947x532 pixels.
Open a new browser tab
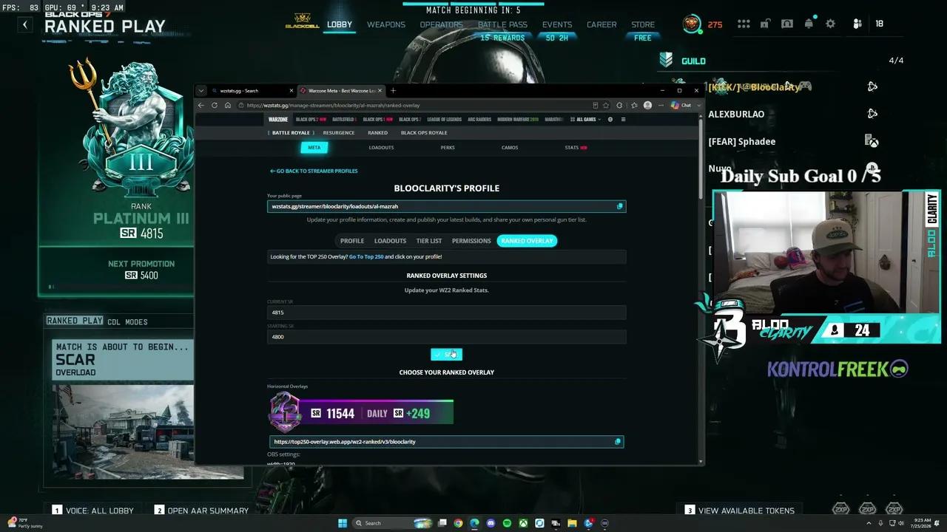(x=393, y=91)
